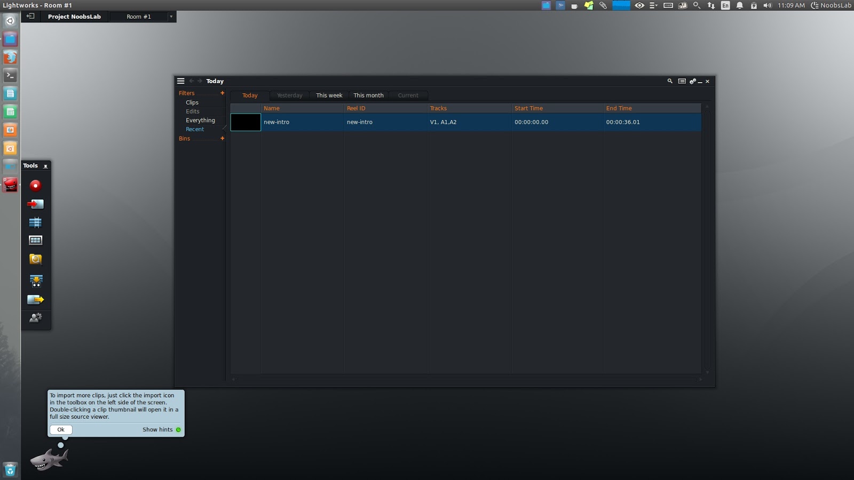Image resolution: width=854 pixels, height=480 pixels.
Task: Open the Lightworks red shark launcher icon
Action: pyautogui.click(x=10, y=185)
